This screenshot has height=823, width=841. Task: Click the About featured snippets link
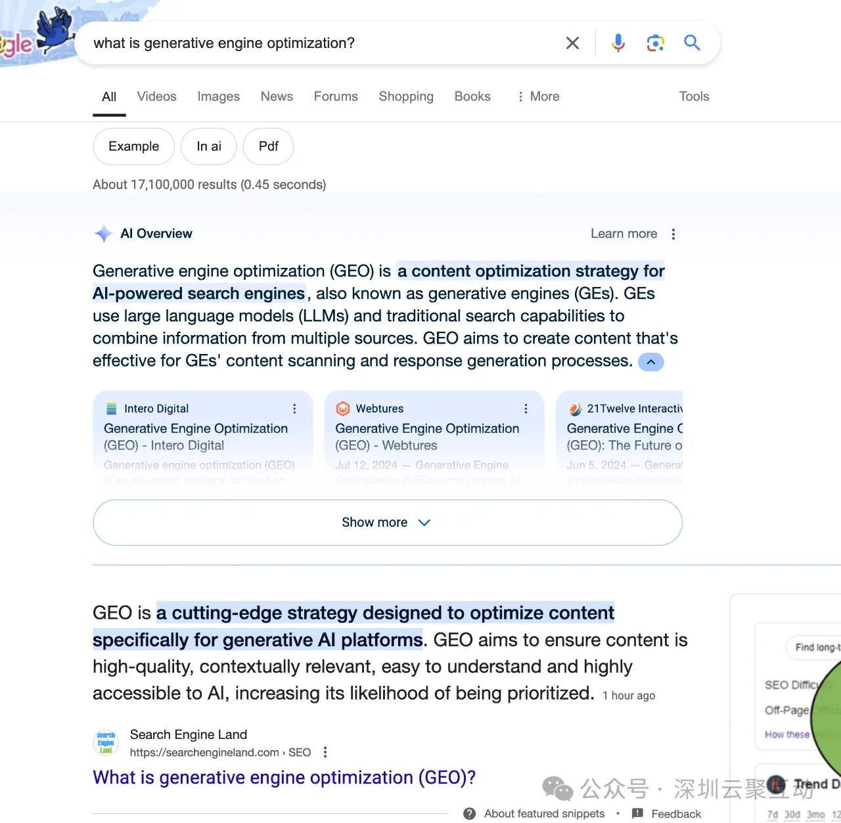pyautogui.click(x=544, y=814)
